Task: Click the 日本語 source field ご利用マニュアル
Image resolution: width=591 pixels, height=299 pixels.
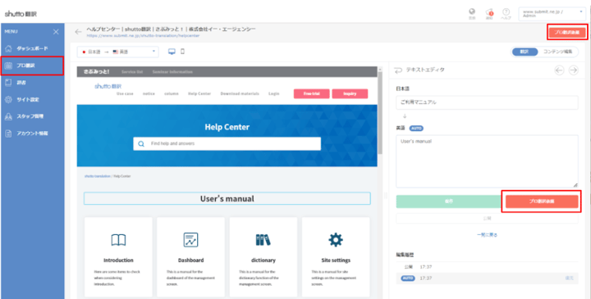Action: [x=487, y=102]
